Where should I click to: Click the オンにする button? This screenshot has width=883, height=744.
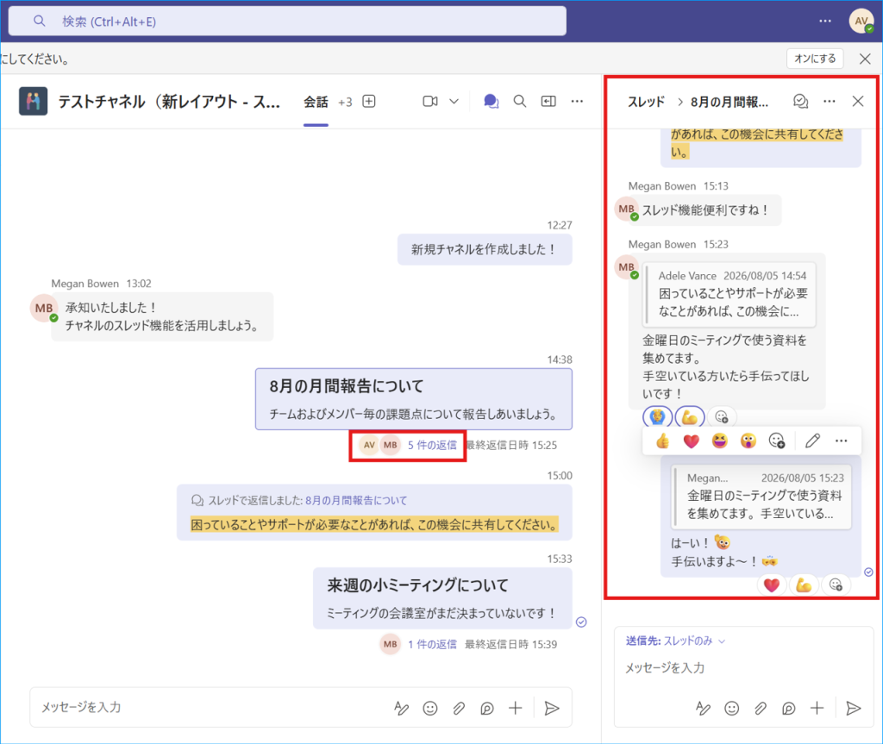point(815,59)
